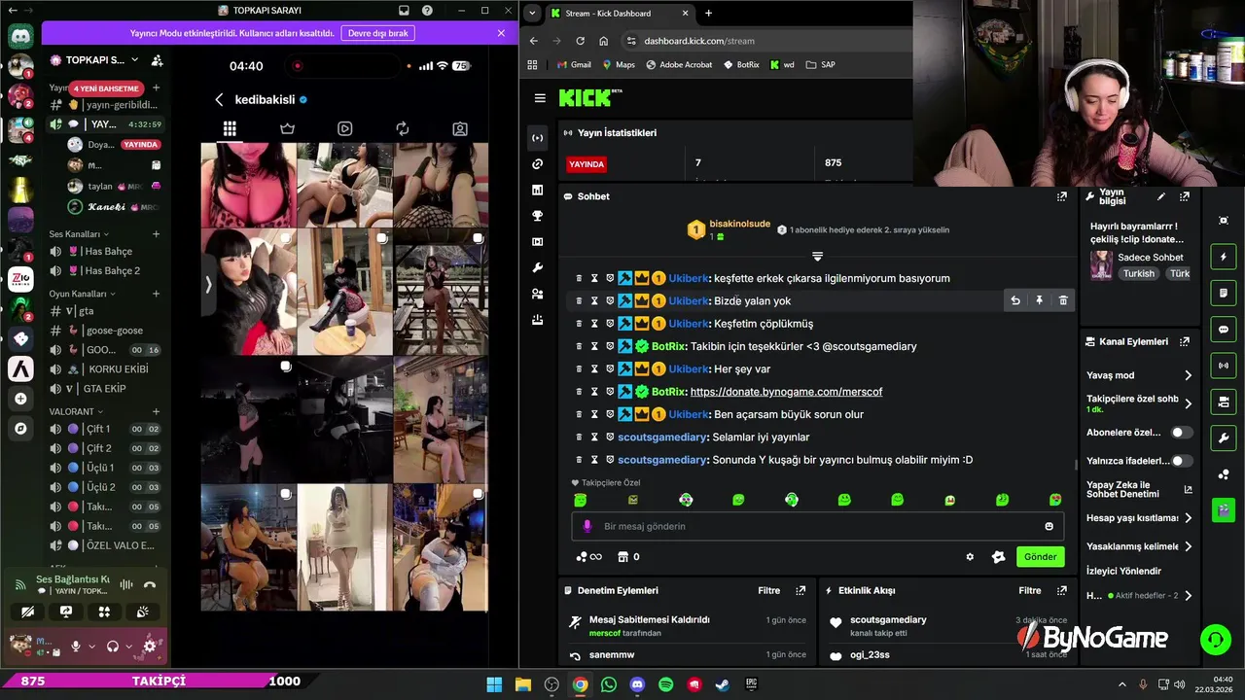1245x700 pixels.
Task: Pin the 'Bizde yalan yok' chat message
Action: [x=1039, y=300]
